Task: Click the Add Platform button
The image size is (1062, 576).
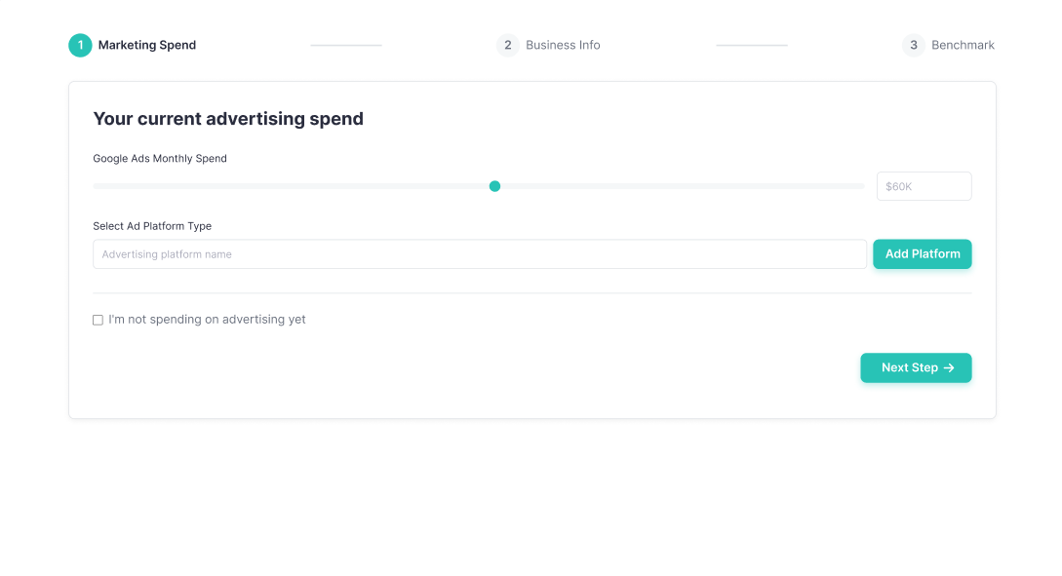Action: (922, 253)
